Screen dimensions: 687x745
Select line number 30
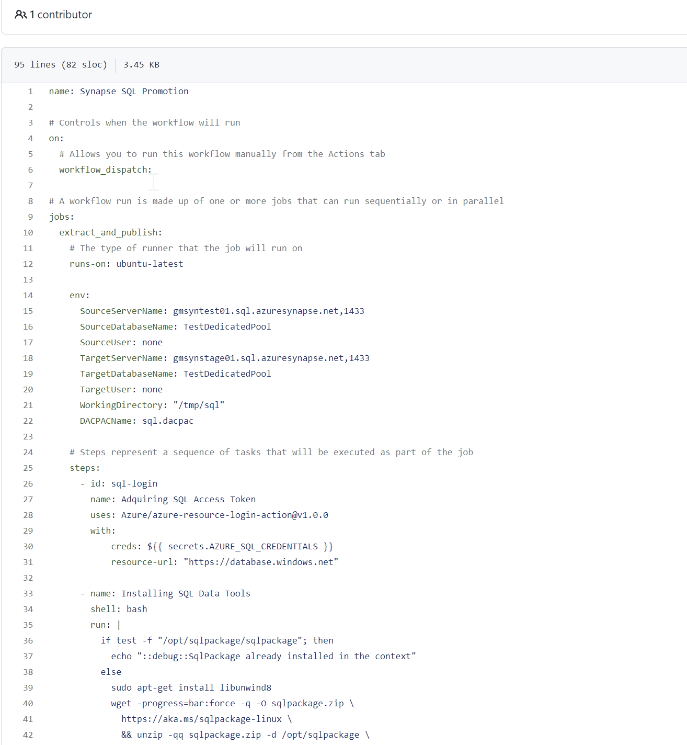point(28,547)
